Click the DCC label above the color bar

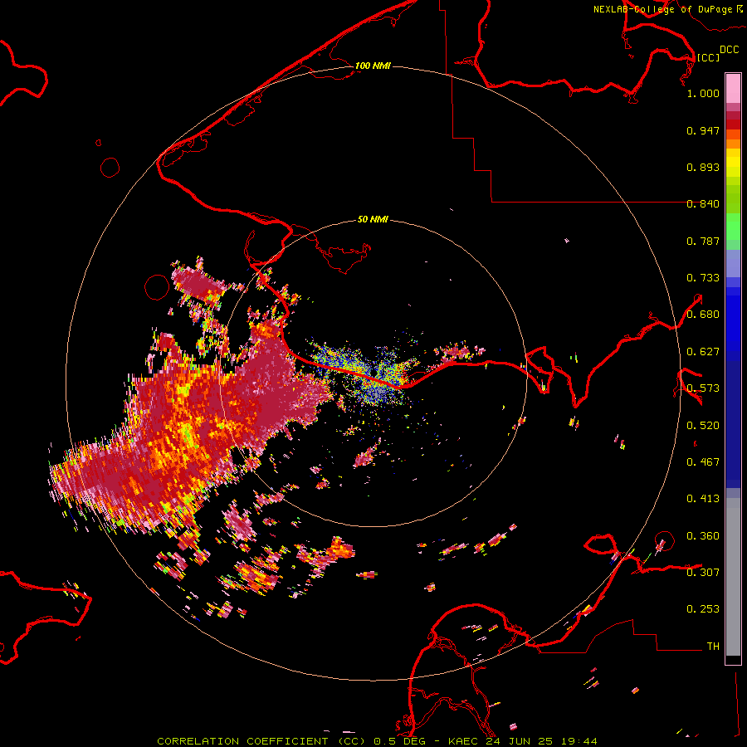pyautogui.click(x=729, y=50)
